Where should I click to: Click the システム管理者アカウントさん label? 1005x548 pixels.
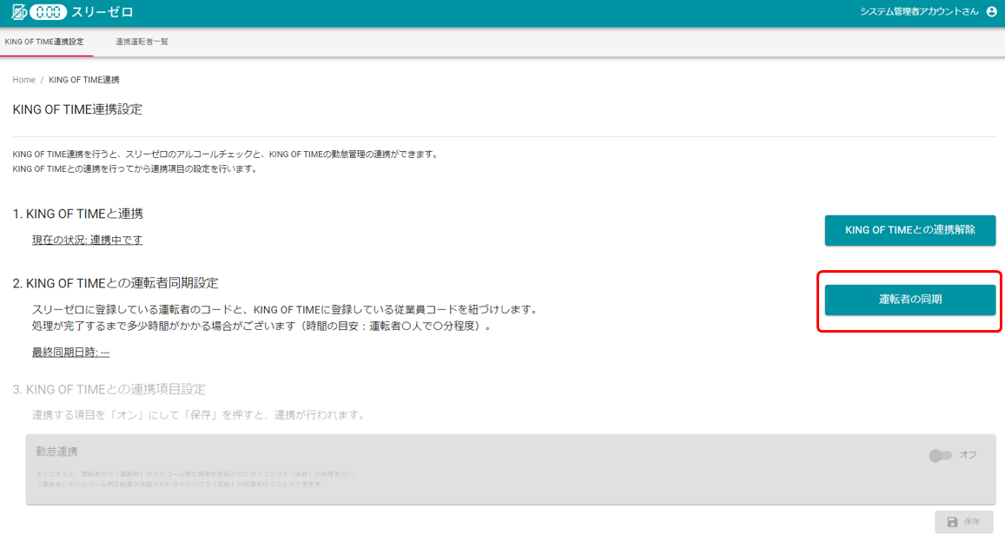tap(919, 11)
